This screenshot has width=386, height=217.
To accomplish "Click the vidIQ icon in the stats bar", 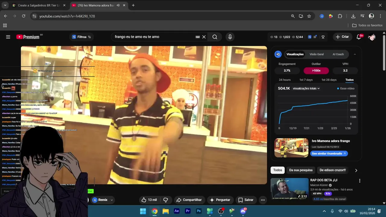I will point(309,37).
